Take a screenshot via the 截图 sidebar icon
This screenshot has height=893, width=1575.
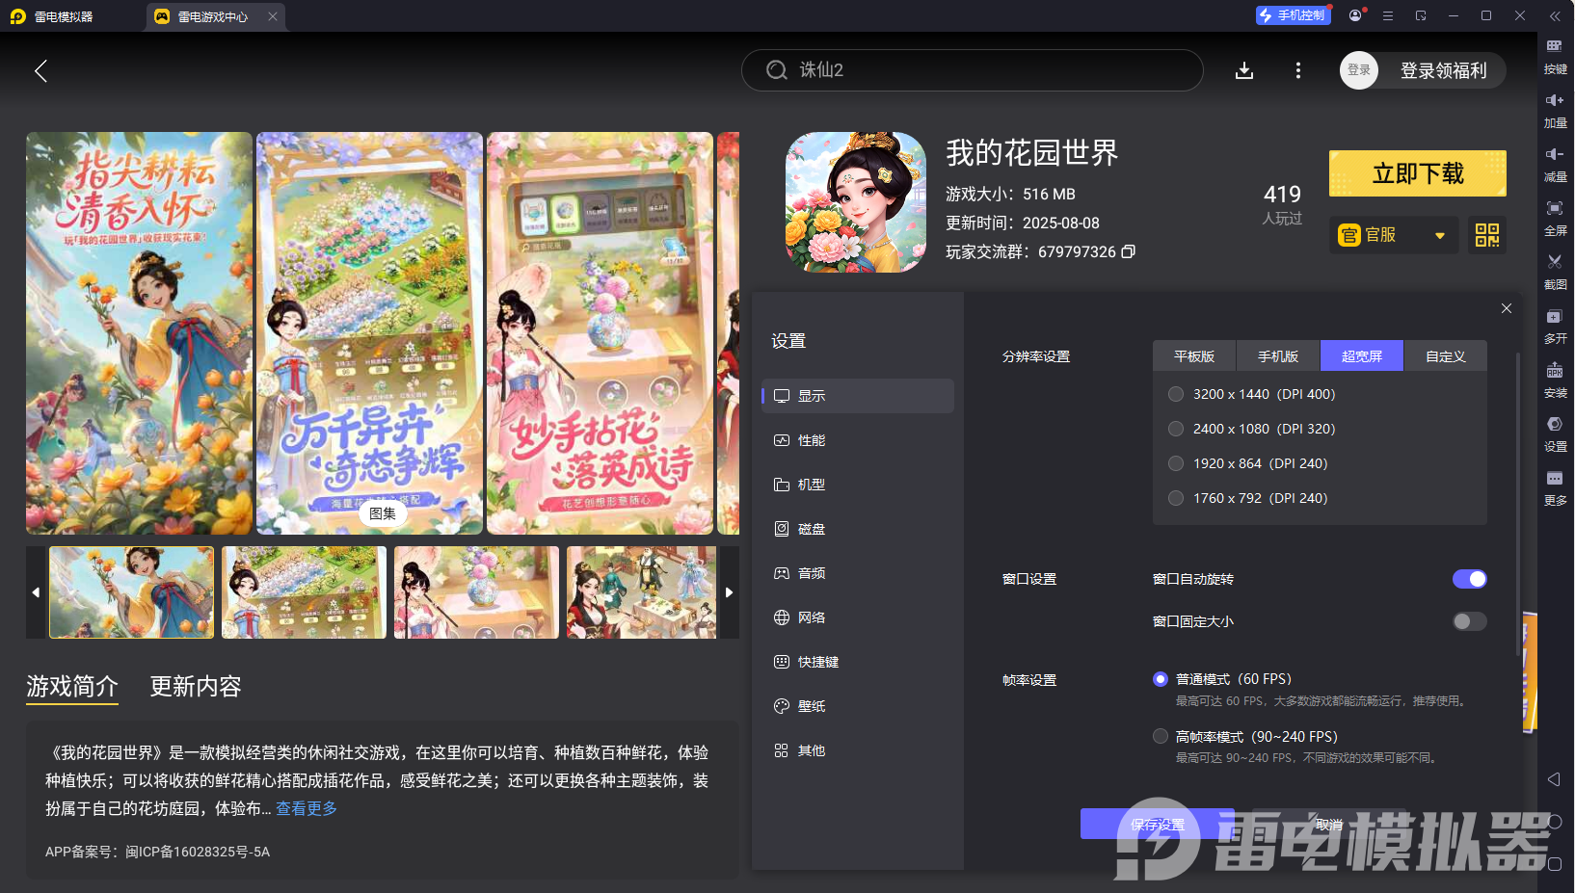coord(1555,272)
